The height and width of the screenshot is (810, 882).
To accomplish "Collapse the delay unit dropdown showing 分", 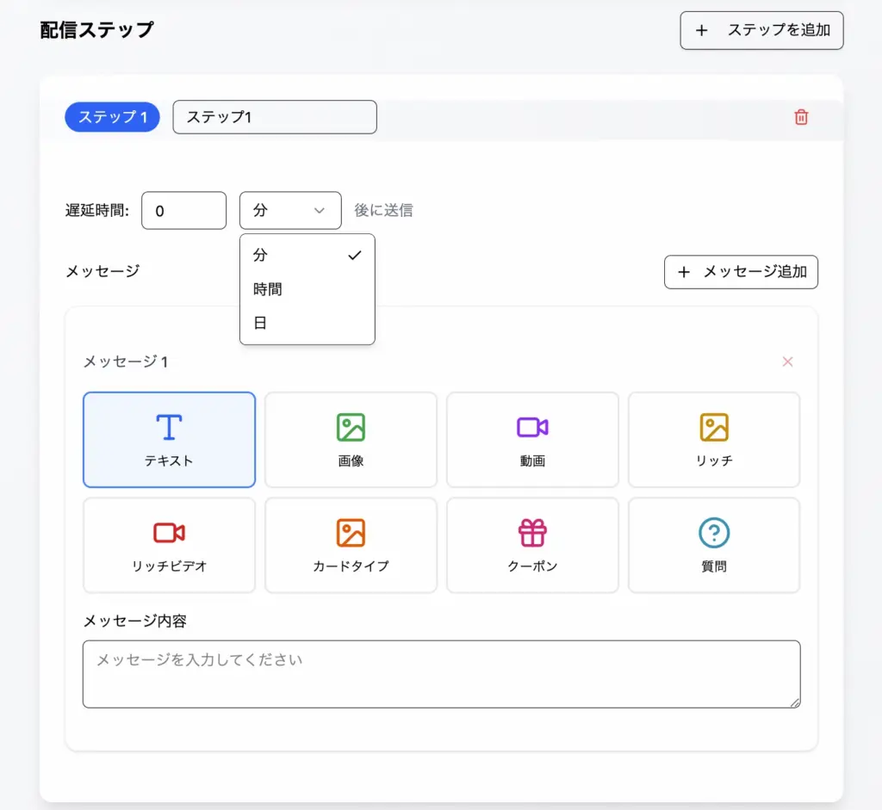I will pyautogui.click(x=290, y=210).
